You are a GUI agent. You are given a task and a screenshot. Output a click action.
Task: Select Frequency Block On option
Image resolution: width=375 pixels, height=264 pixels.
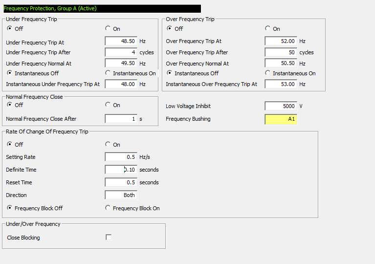[x=108, y=208]
